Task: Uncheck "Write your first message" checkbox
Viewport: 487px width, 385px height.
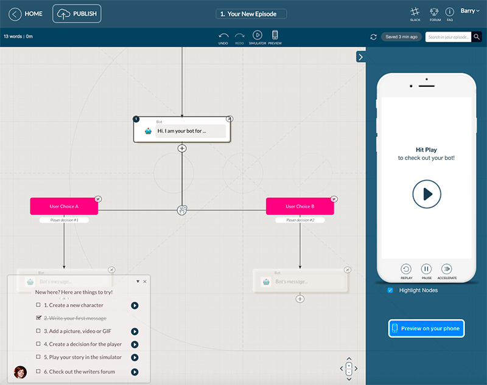Action: click(38, 318)
